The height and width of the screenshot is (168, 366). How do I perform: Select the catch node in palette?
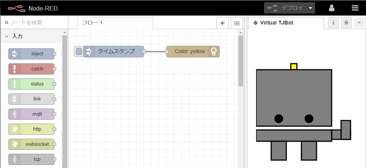[31, 69]
